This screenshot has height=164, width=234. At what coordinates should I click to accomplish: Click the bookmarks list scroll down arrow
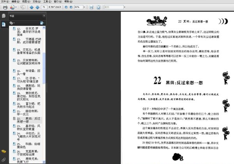(44, 162)
